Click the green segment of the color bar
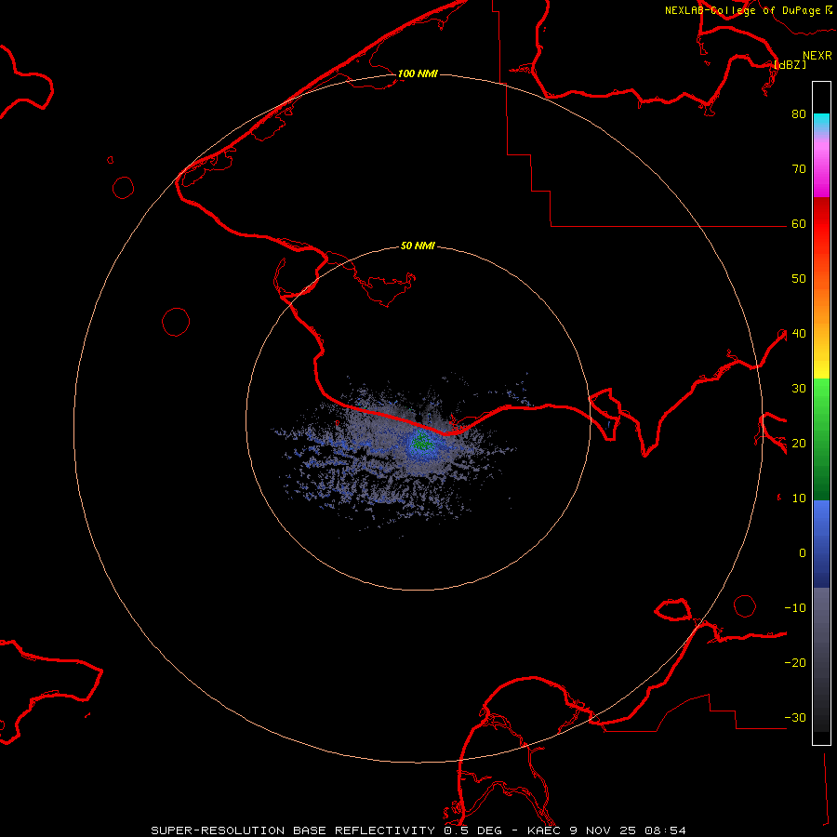Viewport: 837px width, 837px height. pyautogui.click(x=821, y=439)
